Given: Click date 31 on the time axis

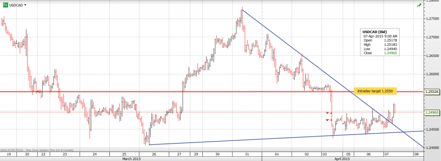Looking at the screenshot, I should click(247, 154).
